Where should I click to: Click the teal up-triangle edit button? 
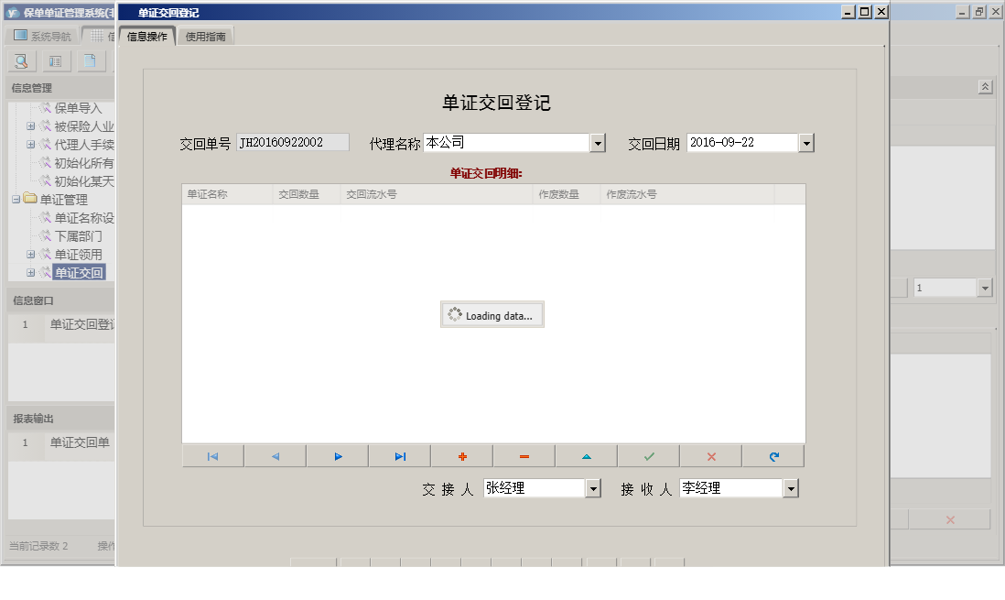587,456
